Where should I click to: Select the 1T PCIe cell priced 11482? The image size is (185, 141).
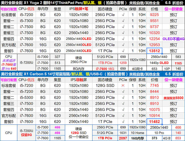(x=105, y=122)
